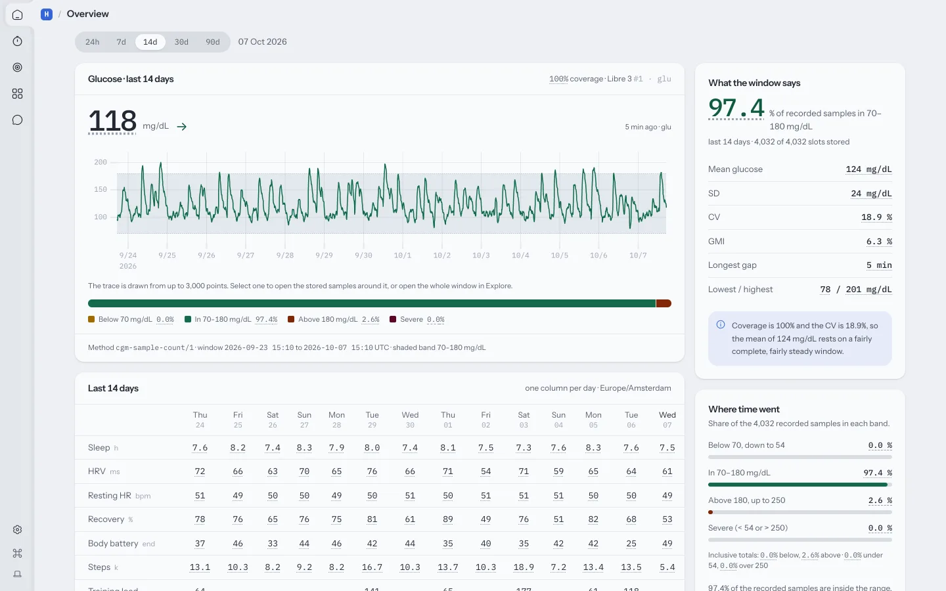Open the chat bubble sidebar icon
This screenshot has height=591, width=946.
18,120
